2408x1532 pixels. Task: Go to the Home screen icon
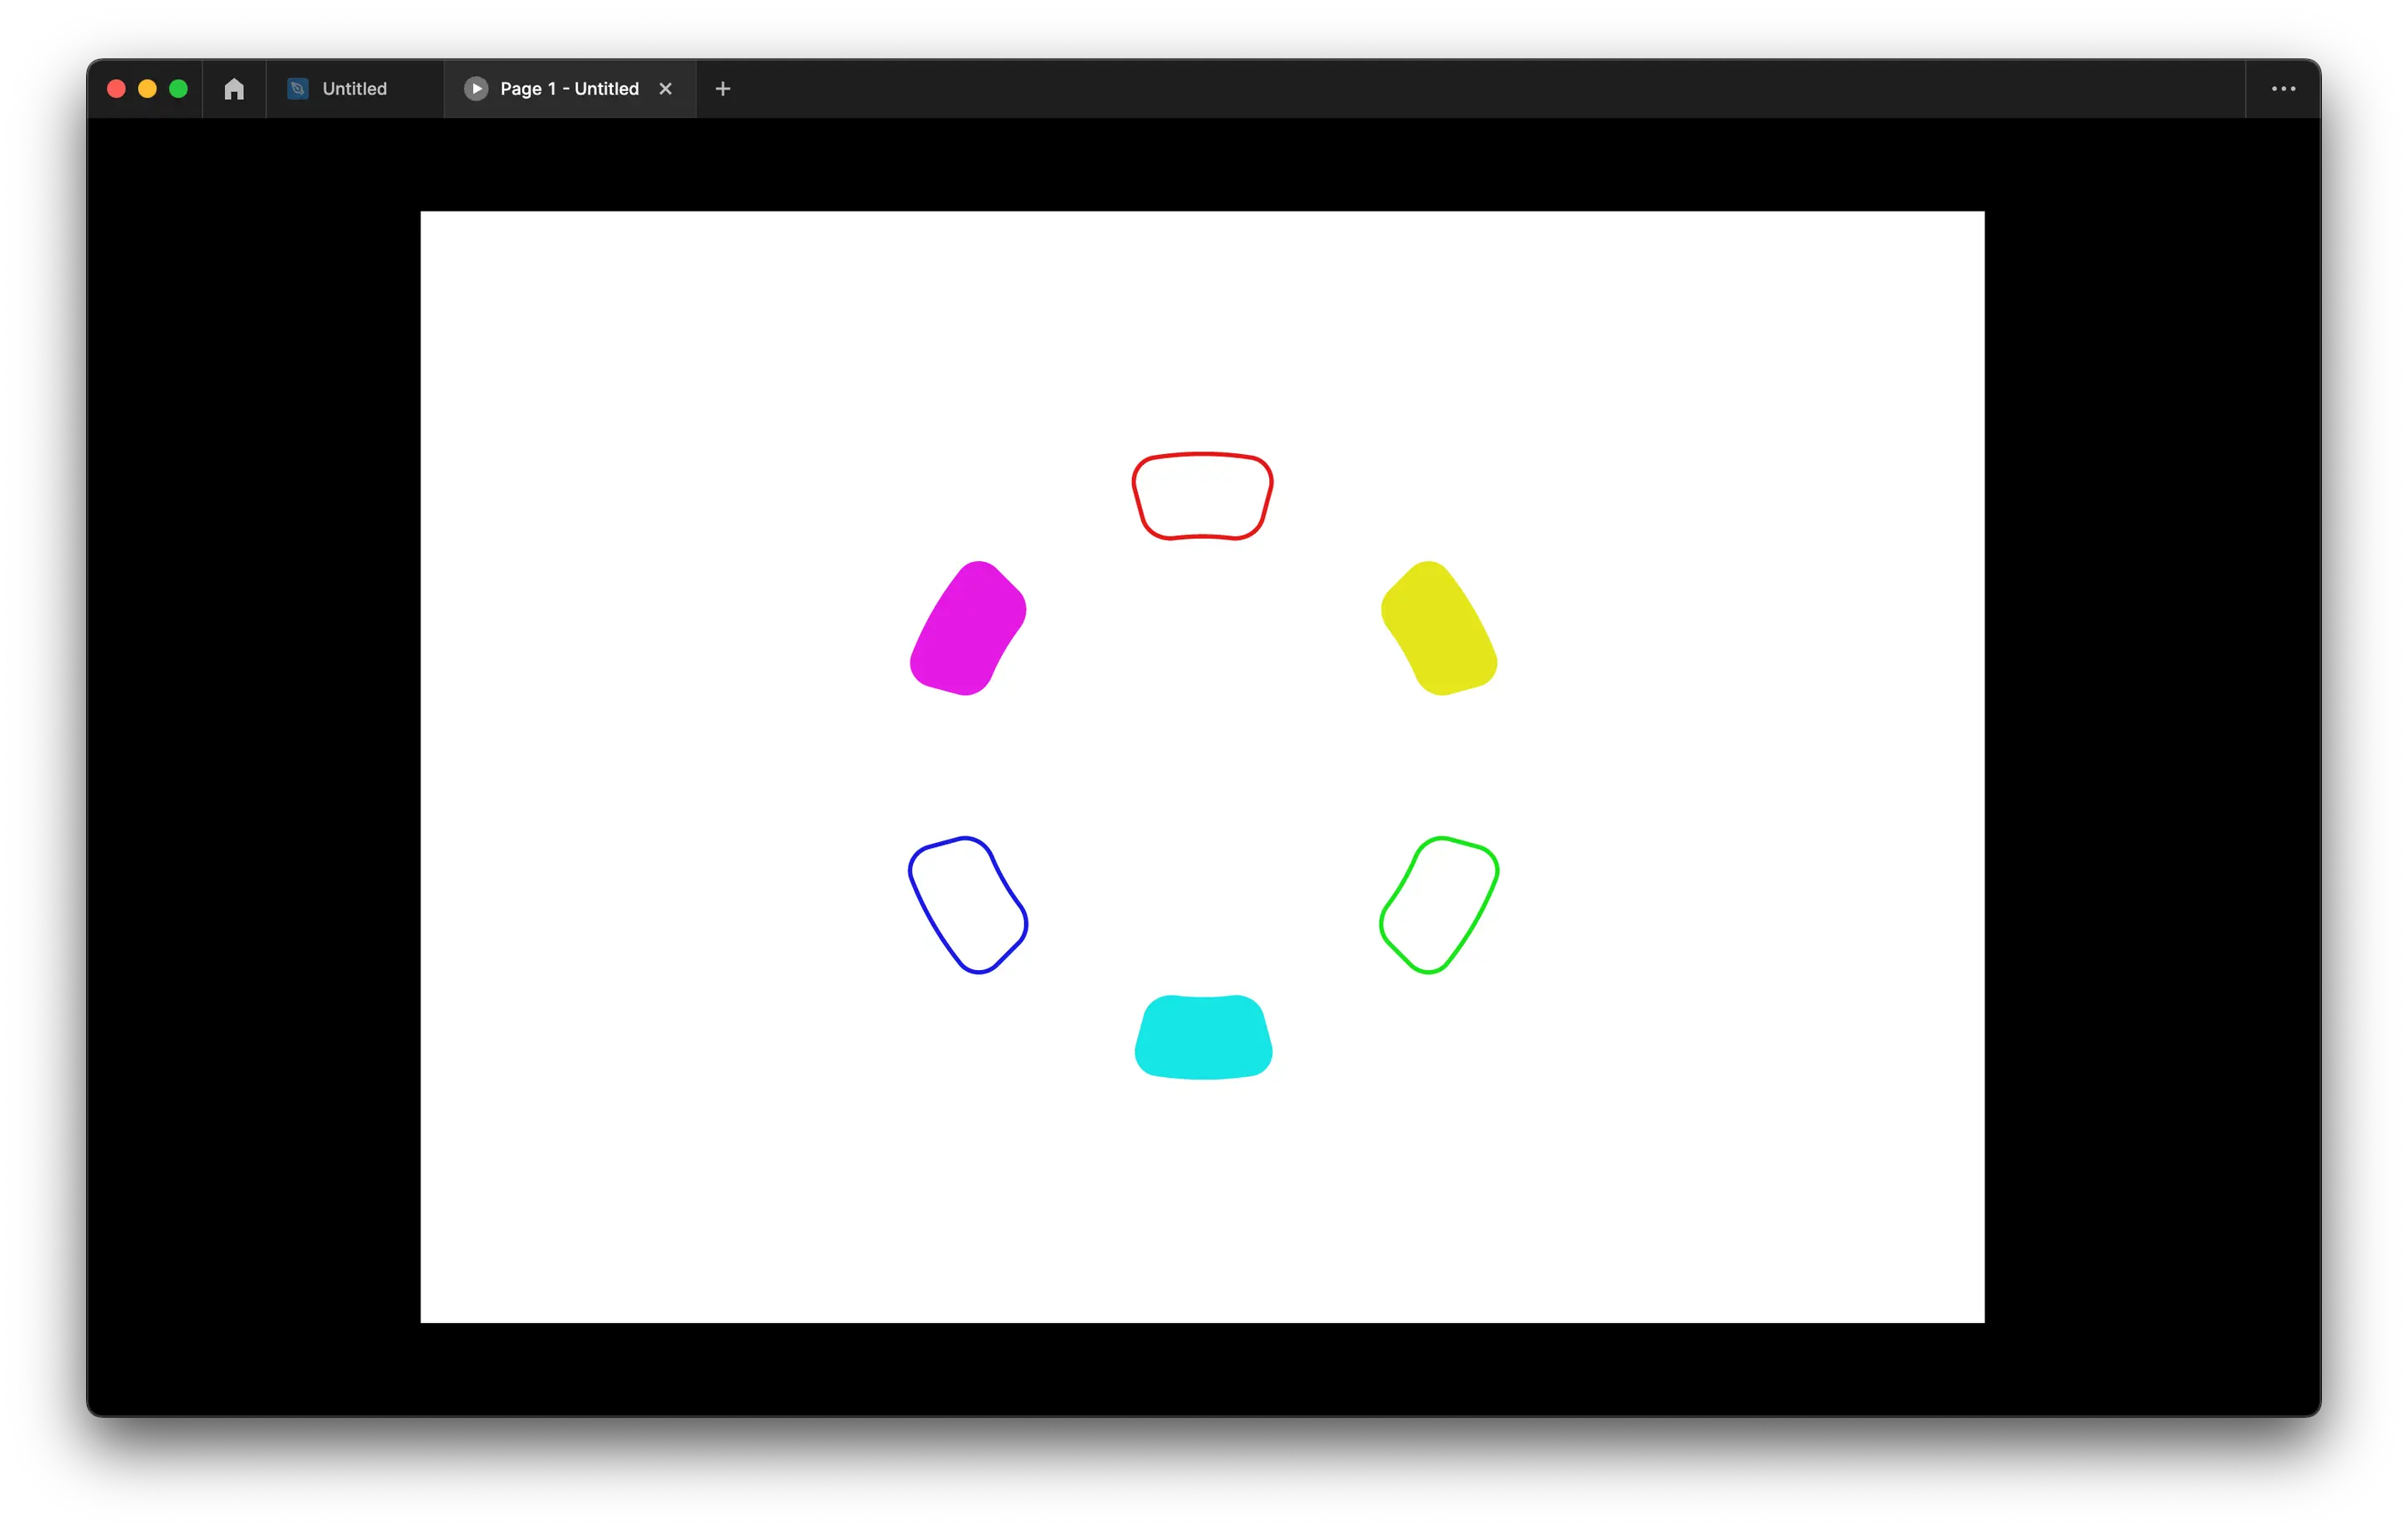coord(234,89)
